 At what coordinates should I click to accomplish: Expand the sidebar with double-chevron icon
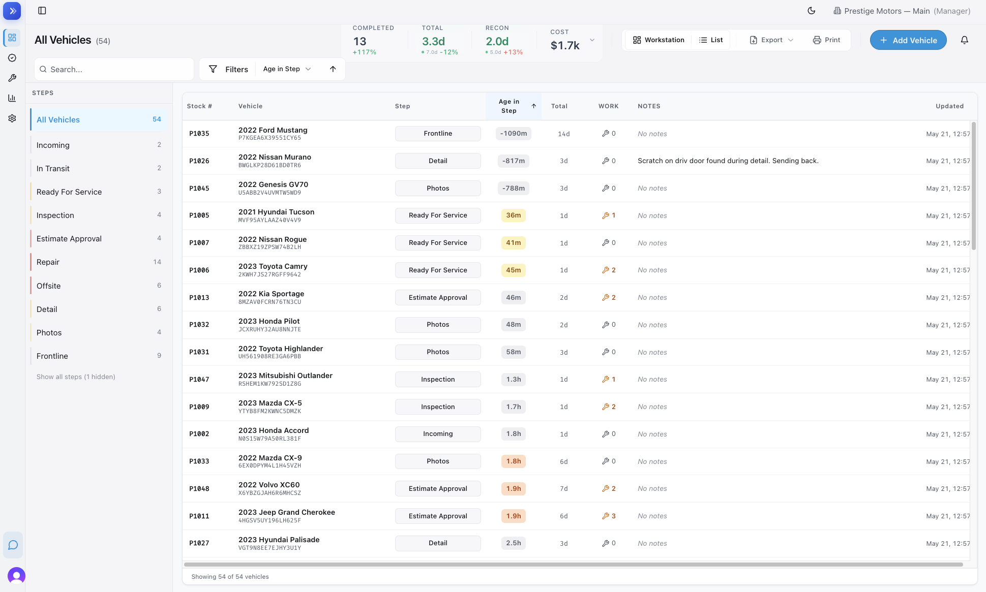coord(12,11)
